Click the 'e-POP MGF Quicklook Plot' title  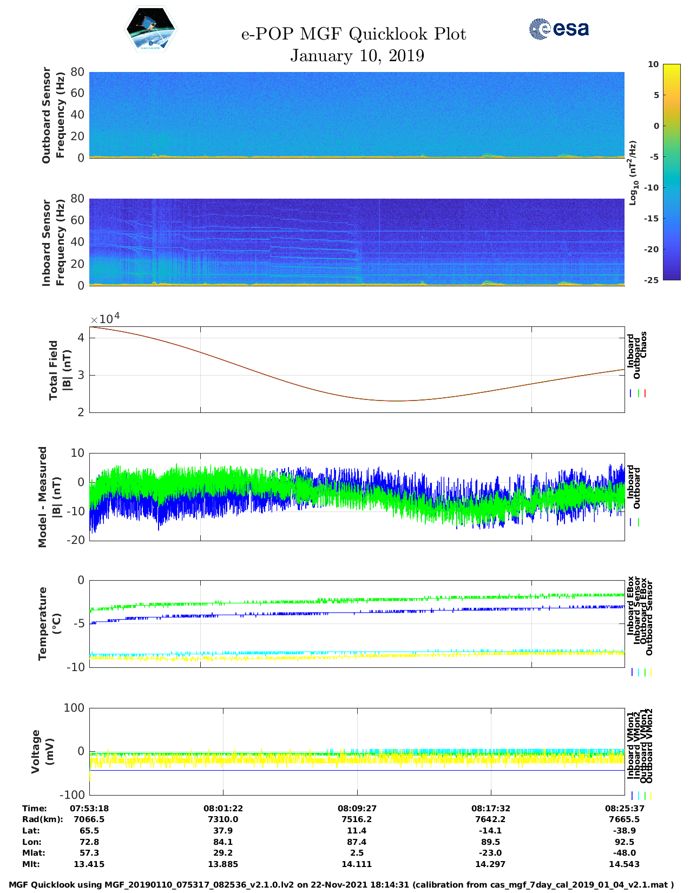coord(353,34)
